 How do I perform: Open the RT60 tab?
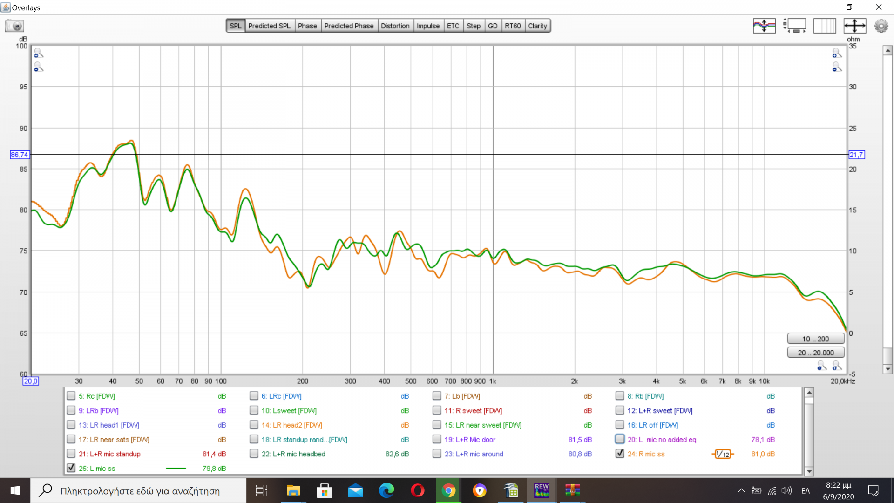click(513, 26)
